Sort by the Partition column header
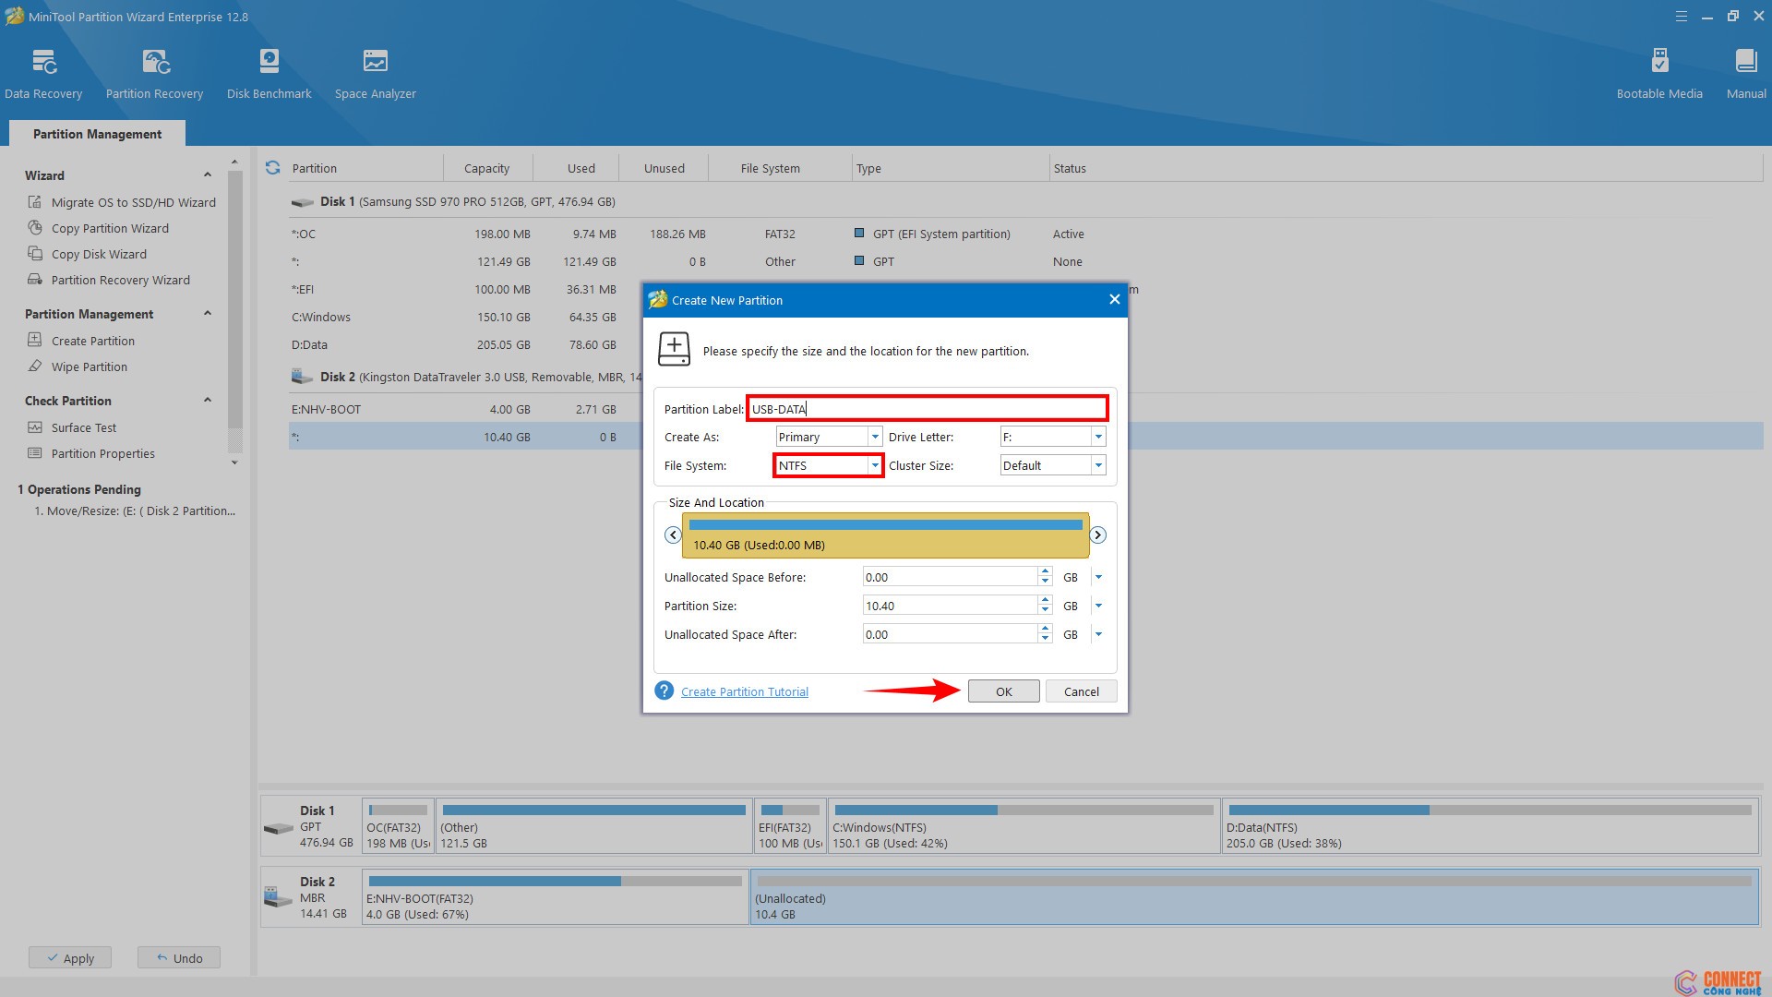The height and width of the screenshot is (997, 1772). (x=365, y=168)
